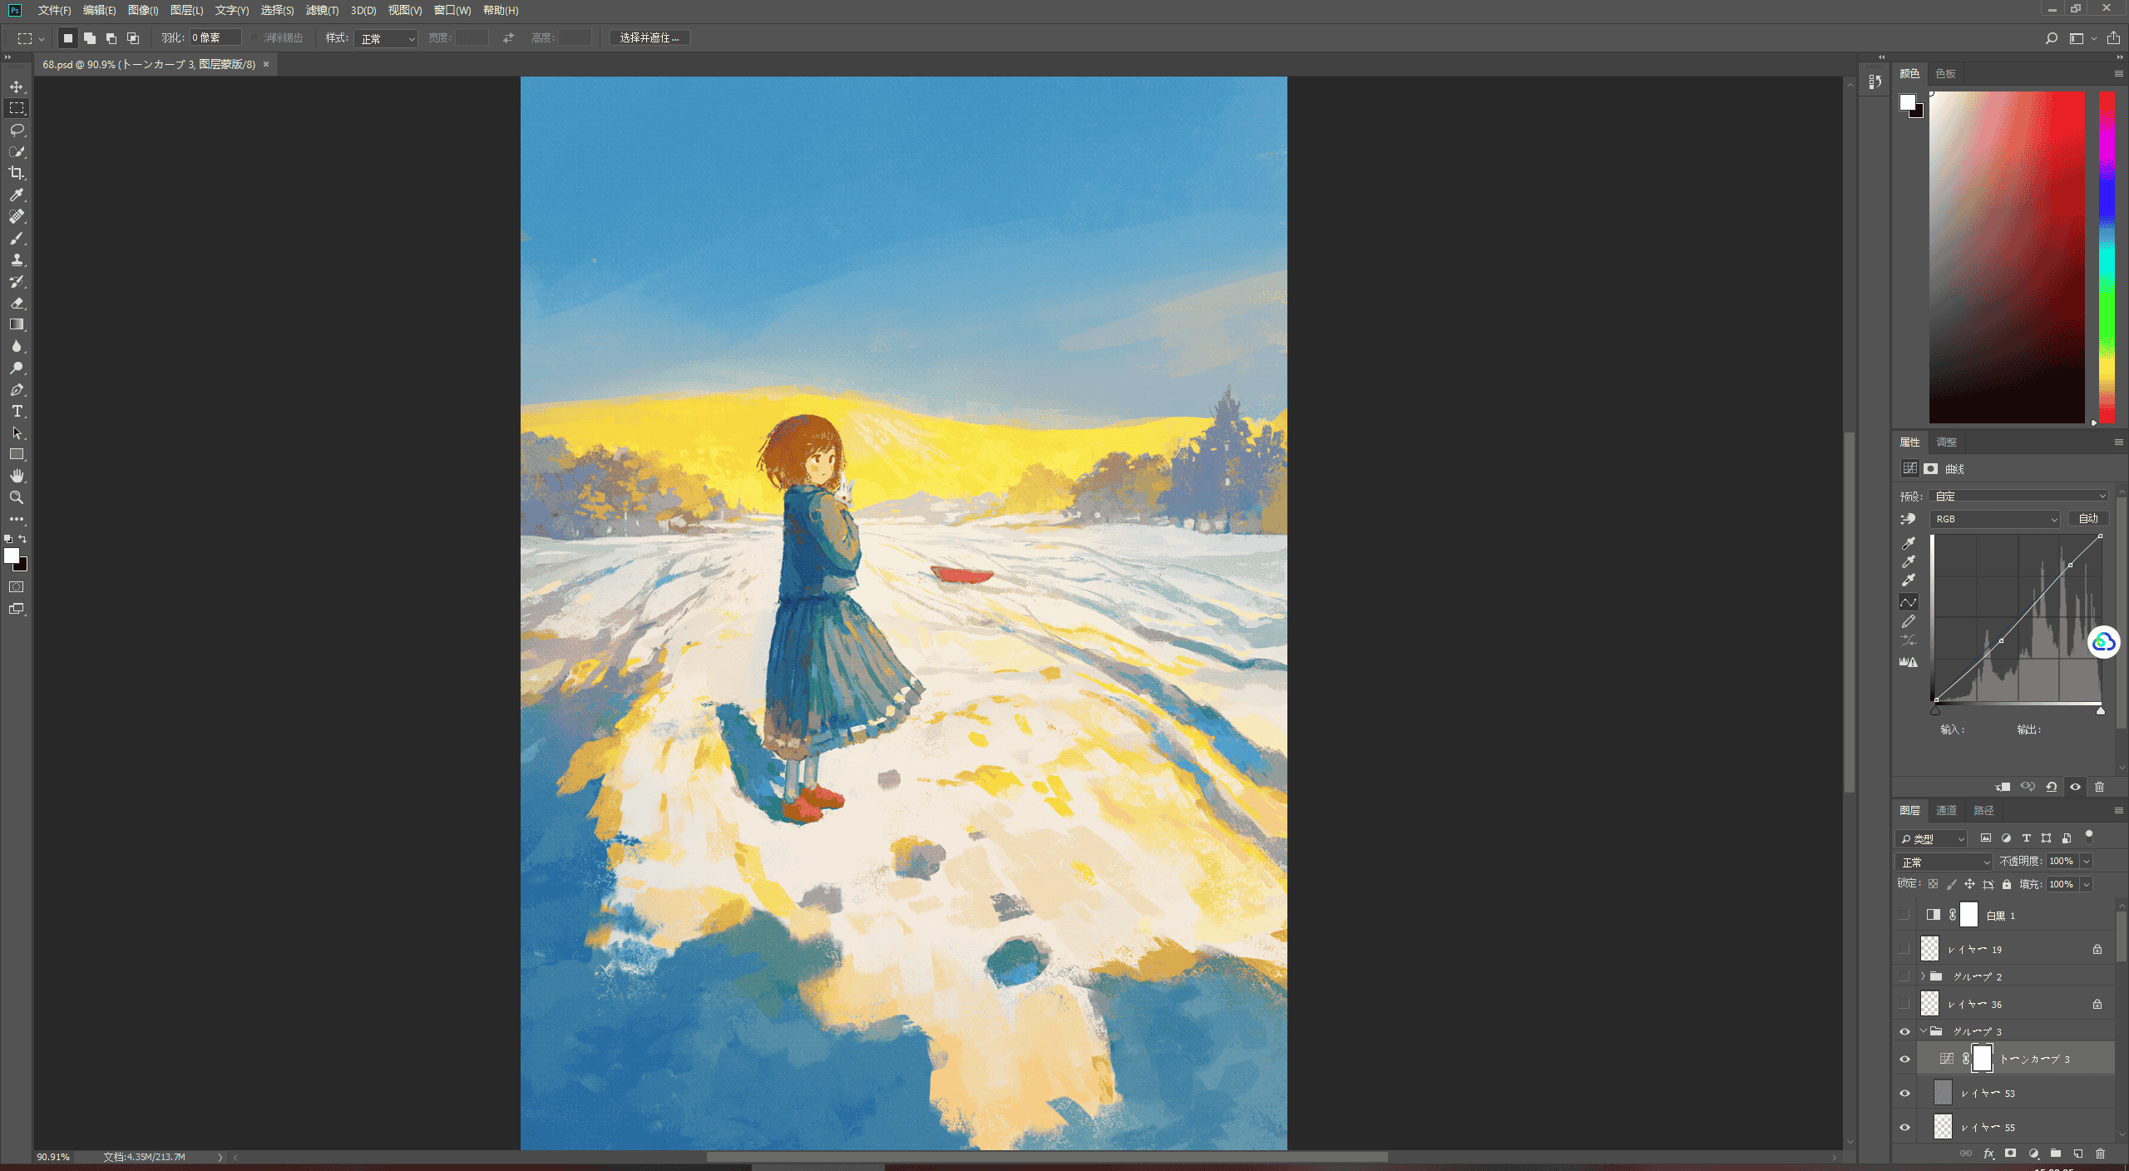The image size is (2129, 1171).
Task: Click the create new group folder icon
Action: 2056,1154
